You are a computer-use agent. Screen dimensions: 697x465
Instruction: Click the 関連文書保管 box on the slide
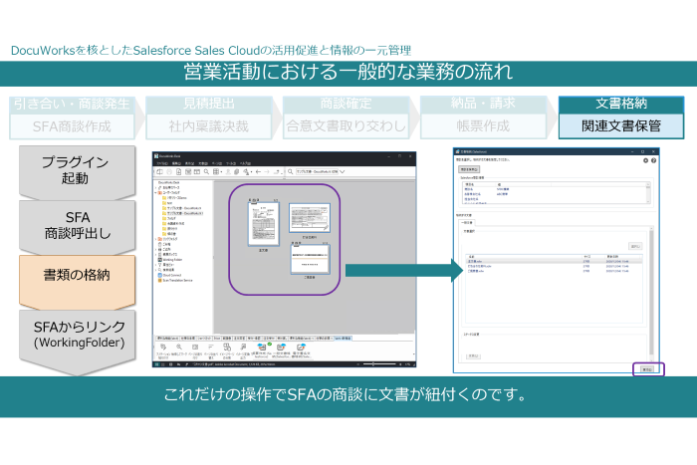click(621, 126)
